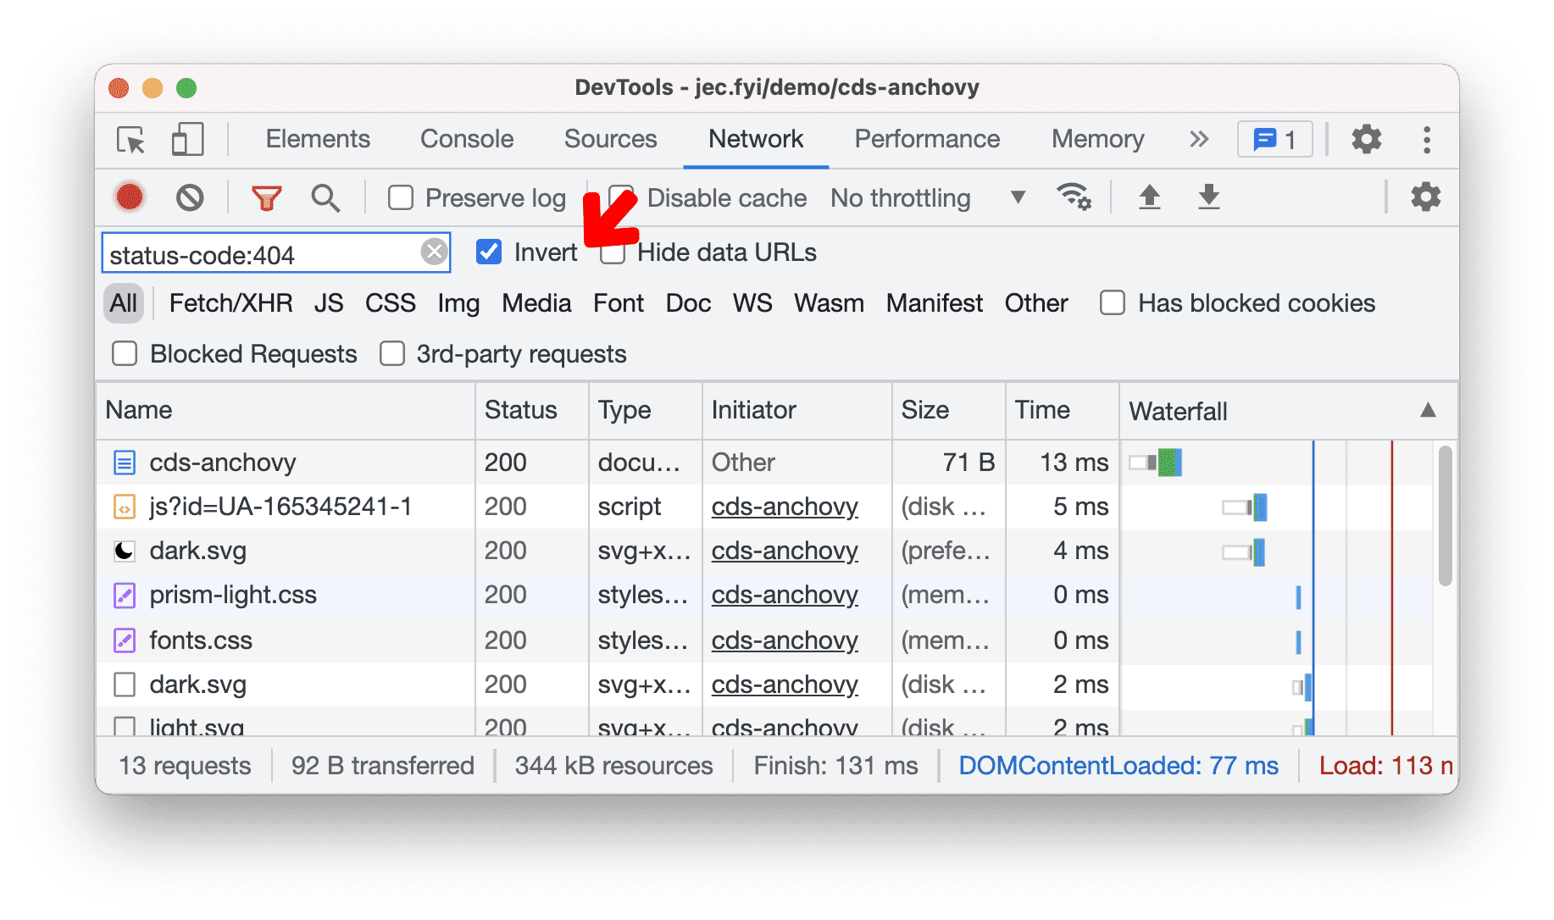Uncheck the Invert filter checkbox
The height and width of the screenshot is (920, 1554).
pos(489,252)
